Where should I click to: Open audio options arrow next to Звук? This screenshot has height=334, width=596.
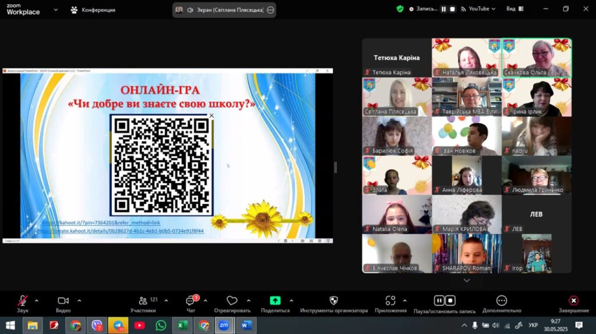37,301
